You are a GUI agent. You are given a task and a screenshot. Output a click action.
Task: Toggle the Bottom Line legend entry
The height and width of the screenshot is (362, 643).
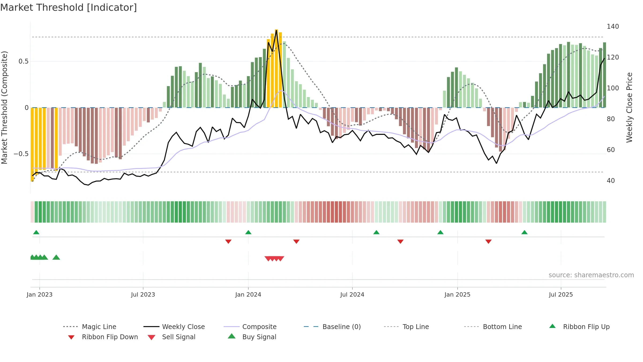pos(493,327)
